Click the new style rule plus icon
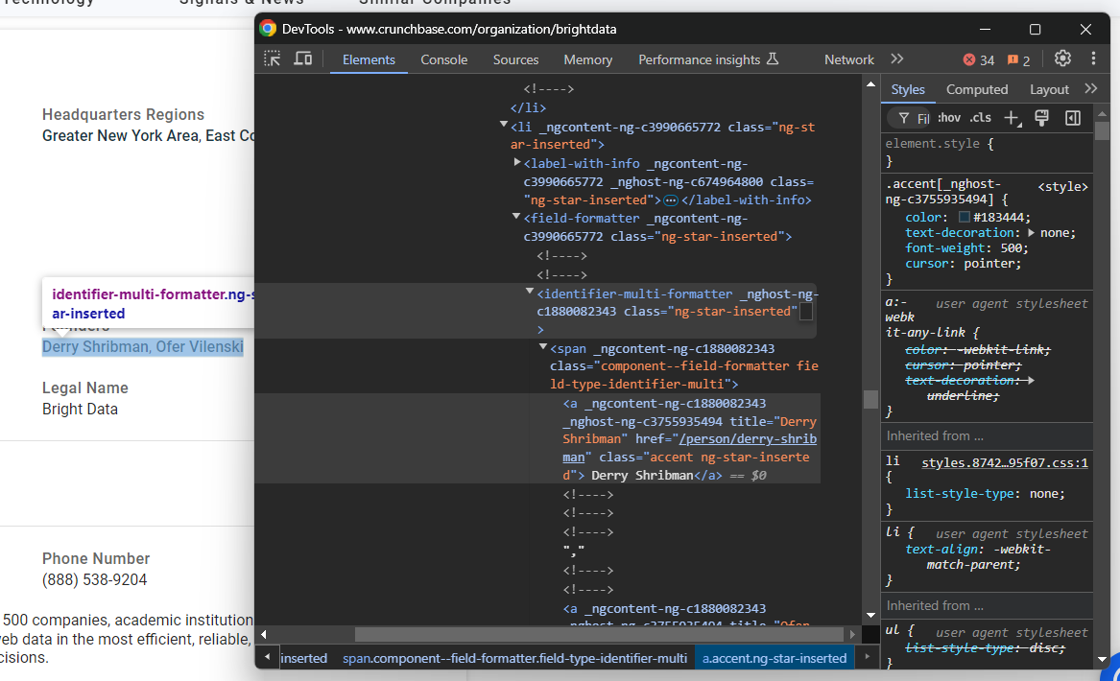 point(1012,118)
